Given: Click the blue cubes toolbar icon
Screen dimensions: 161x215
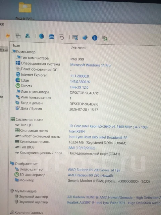Looking at the screenshot, I should point(85,38).
